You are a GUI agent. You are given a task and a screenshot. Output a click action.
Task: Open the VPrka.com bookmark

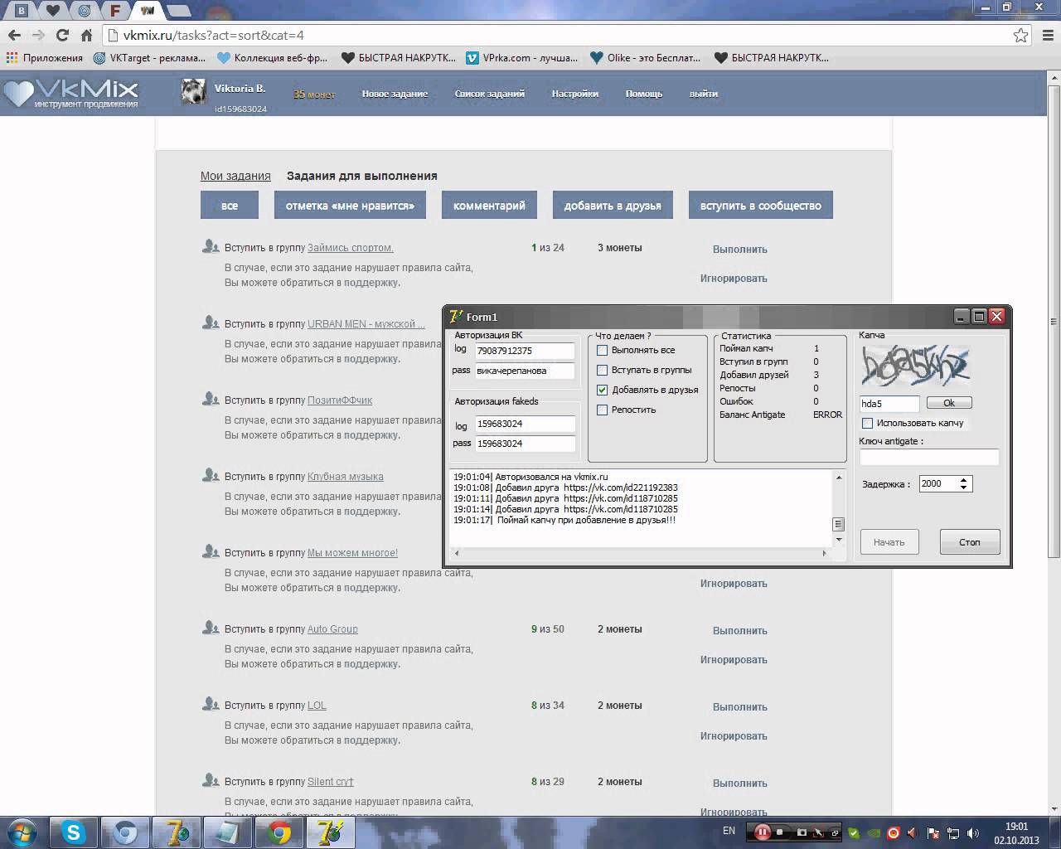521,58
